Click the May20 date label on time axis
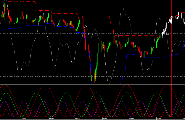 click(131, 118)
